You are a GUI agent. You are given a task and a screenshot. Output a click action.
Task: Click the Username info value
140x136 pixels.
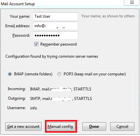[x=33, y=108]
